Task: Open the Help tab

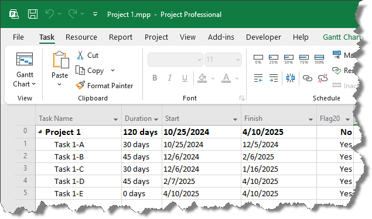Action: [x=301, y=37]
